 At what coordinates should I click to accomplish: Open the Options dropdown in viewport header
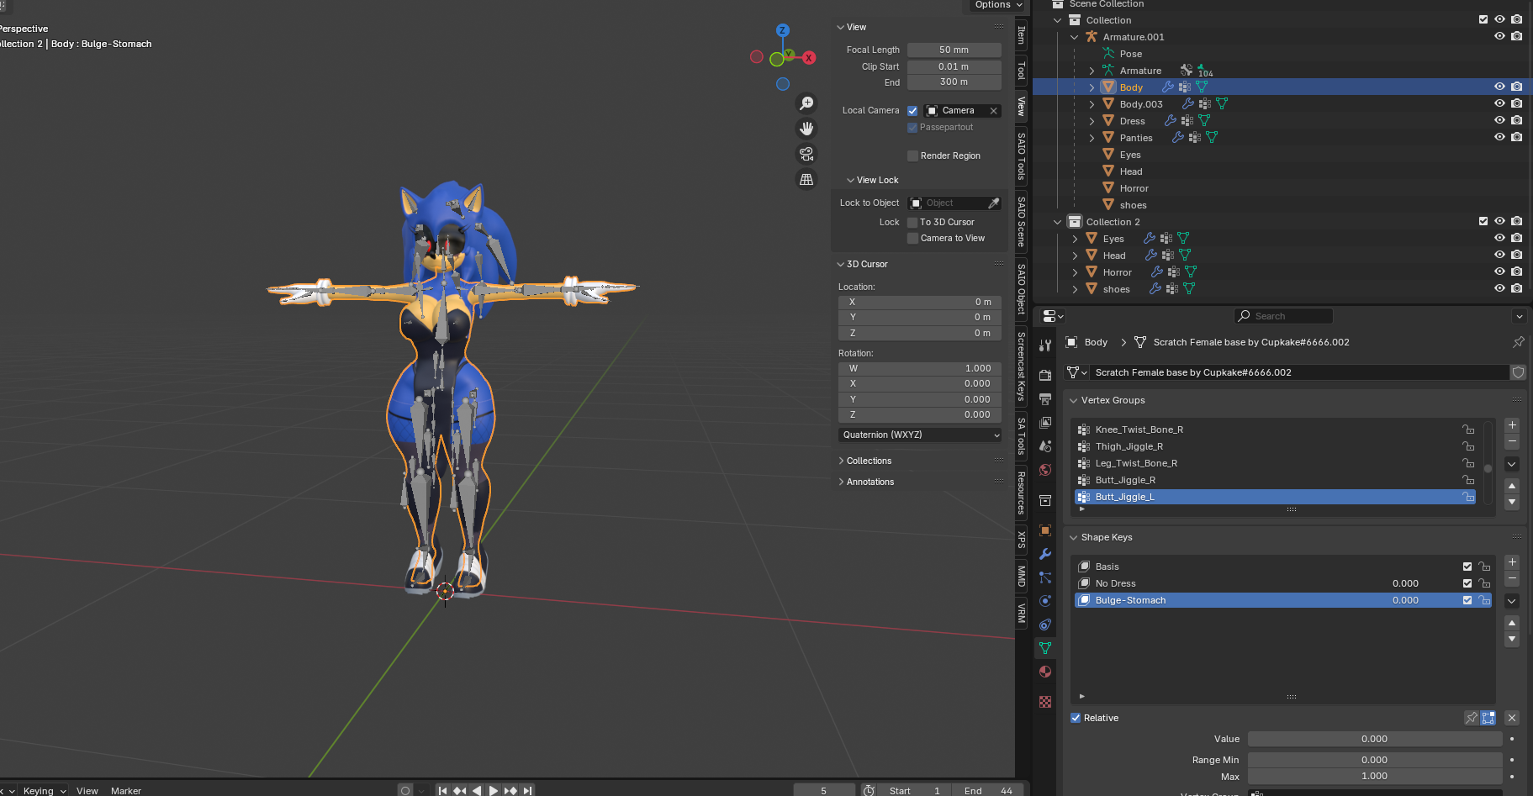click(x=998, y=5)
